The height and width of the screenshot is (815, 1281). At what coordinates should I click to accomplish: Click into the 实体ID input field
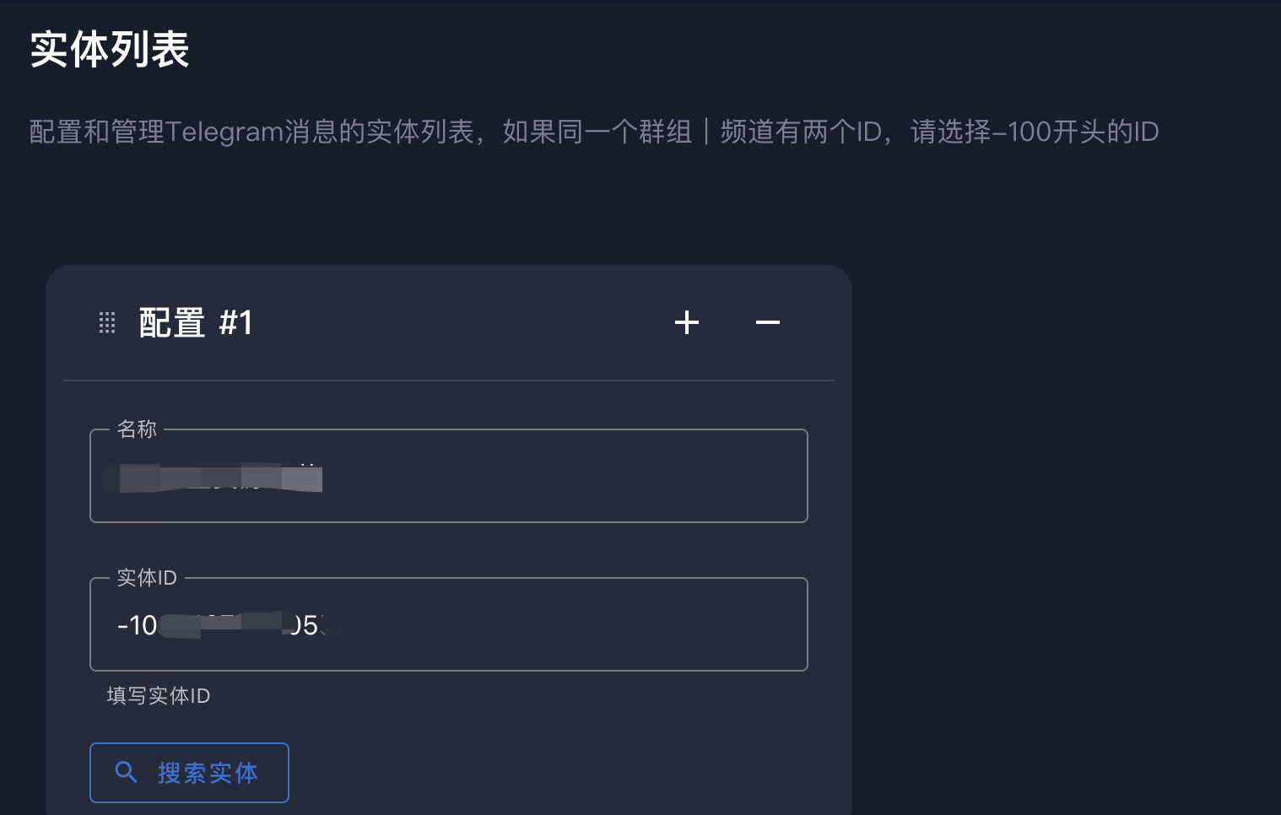(448, 625)
